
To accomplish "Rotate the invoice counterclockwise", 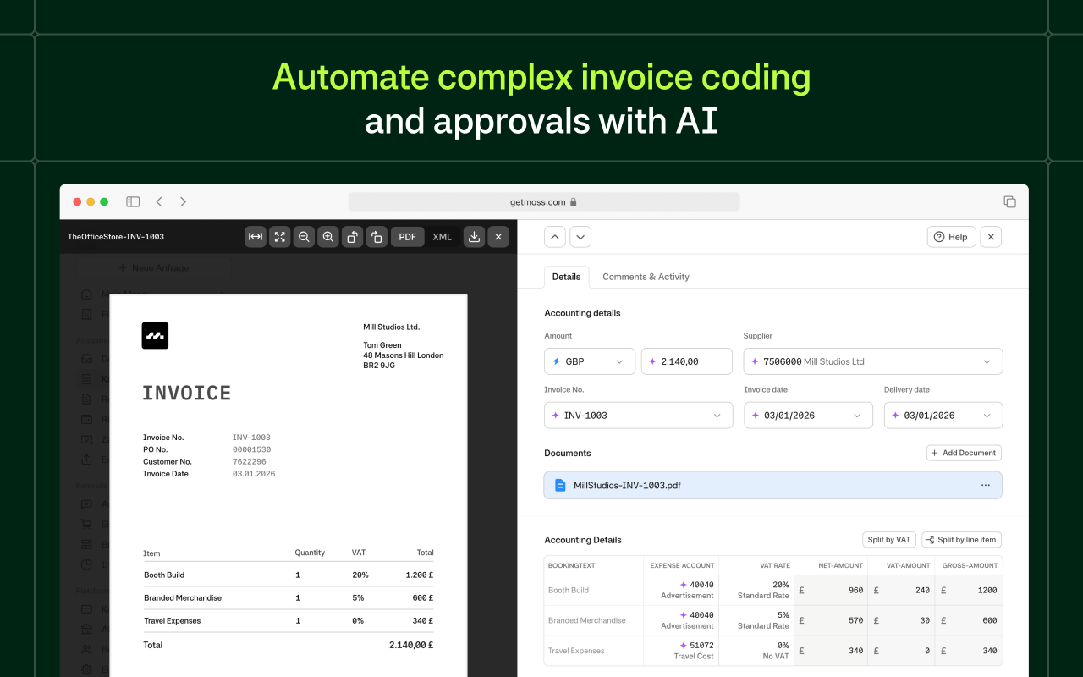I will click(x=353, y=237).
